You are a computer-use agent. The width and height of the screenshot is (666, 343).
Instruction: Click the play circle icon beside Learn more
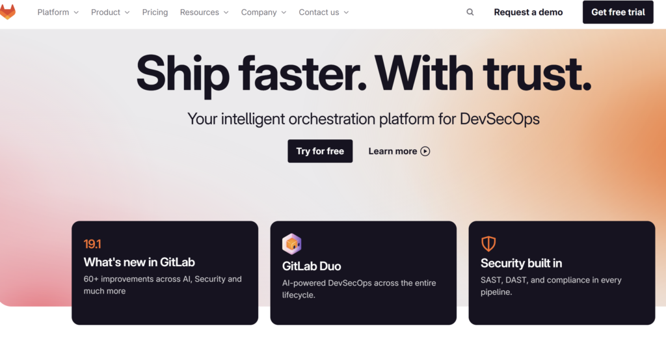click(425, 151)
